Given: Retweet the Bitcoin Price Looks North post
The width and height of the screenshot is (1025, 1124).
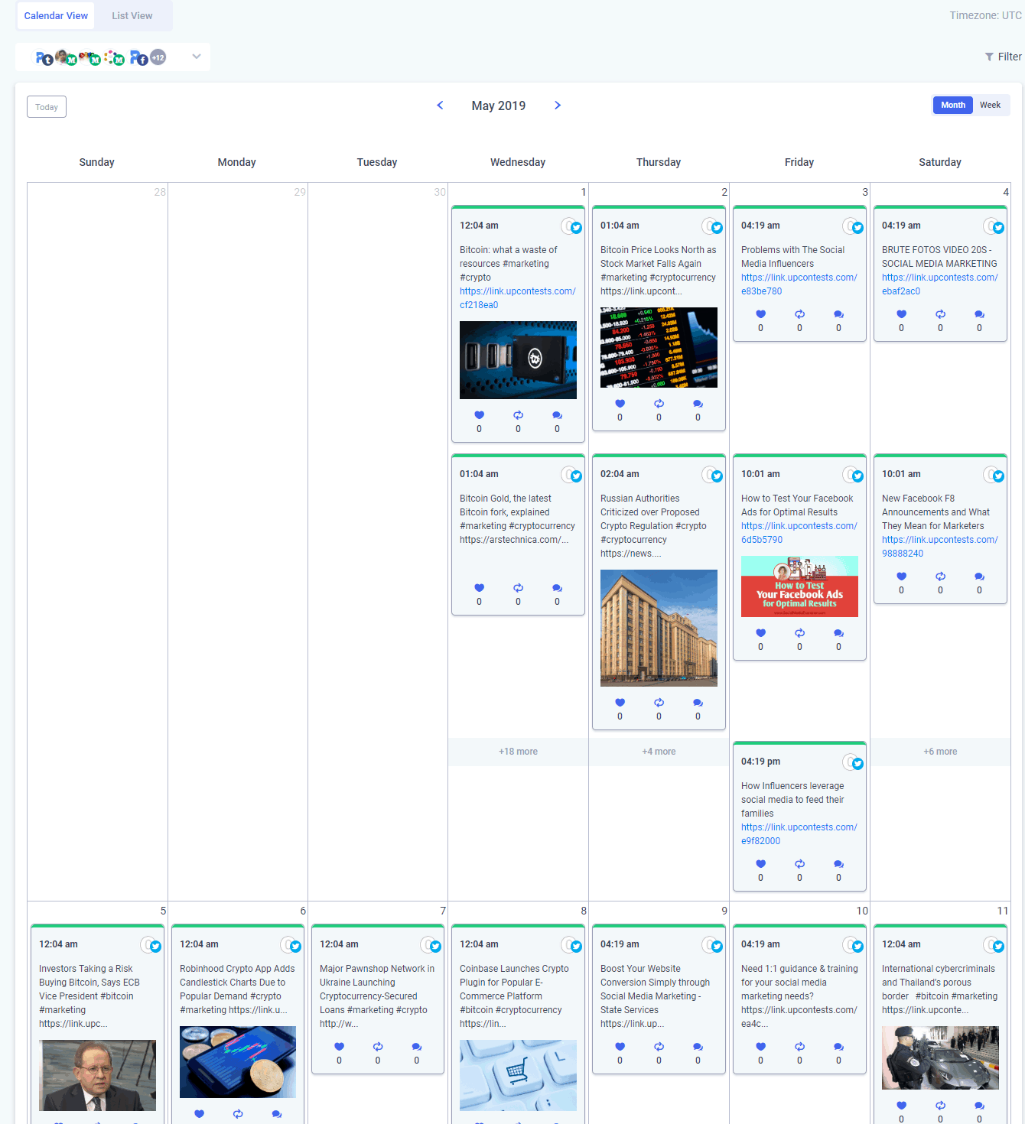Looking at the screenshot, I should (659, 404).
